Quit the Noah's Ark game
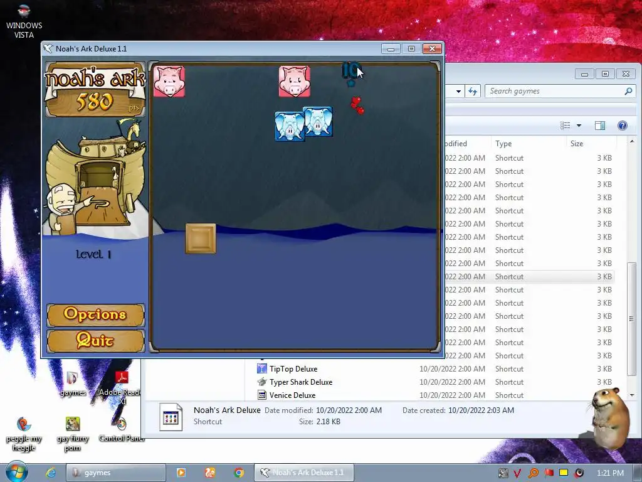This screenshot has height=482, width=642. coord(95,341)
